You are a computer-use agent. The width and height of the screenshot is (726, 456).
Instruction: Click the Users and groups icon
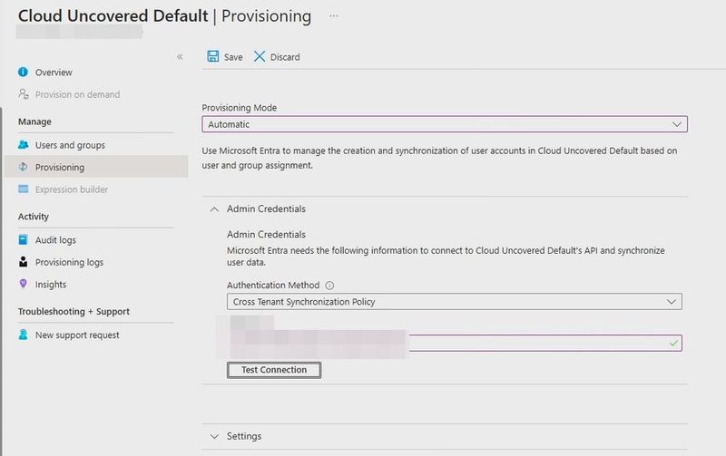[x=24, y=145]
